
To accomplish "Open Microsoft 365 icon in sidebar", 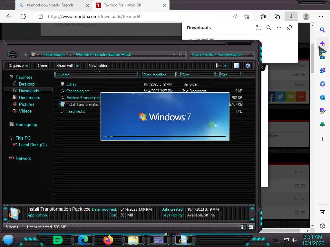I will [322, 84].
